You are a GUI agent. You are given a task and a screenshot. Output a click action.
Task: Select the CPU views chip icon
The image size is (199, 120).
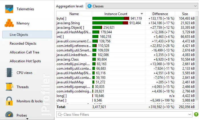click(9, 73)
